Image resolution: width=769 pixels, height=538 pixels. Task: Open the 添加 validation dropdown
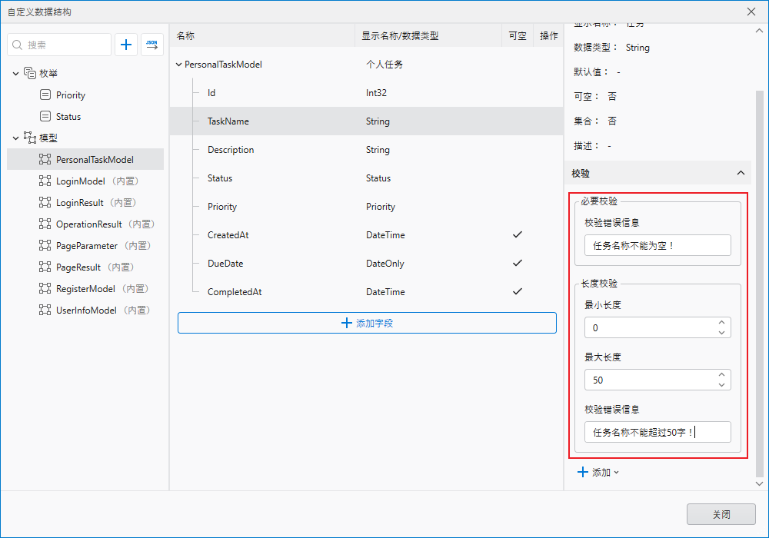(598, 473)
